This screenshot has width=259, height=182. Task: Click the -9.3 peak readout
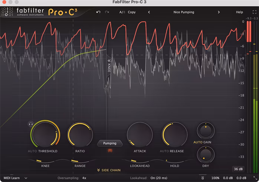tap(249, 18)
